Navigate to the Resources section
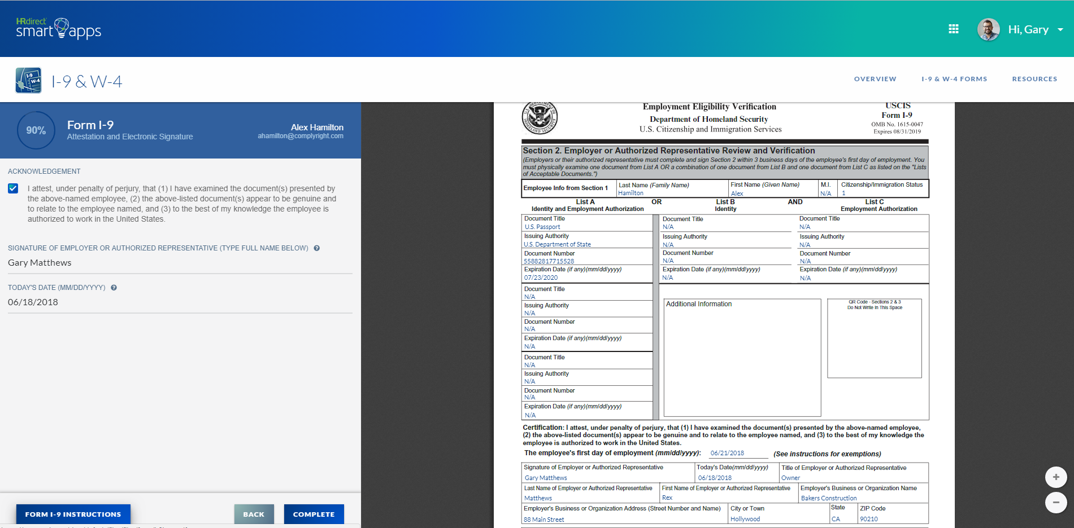Image resolution: width=1074 pixels, height=528 pixels. pyautogui.click(x=1034, y=79)
